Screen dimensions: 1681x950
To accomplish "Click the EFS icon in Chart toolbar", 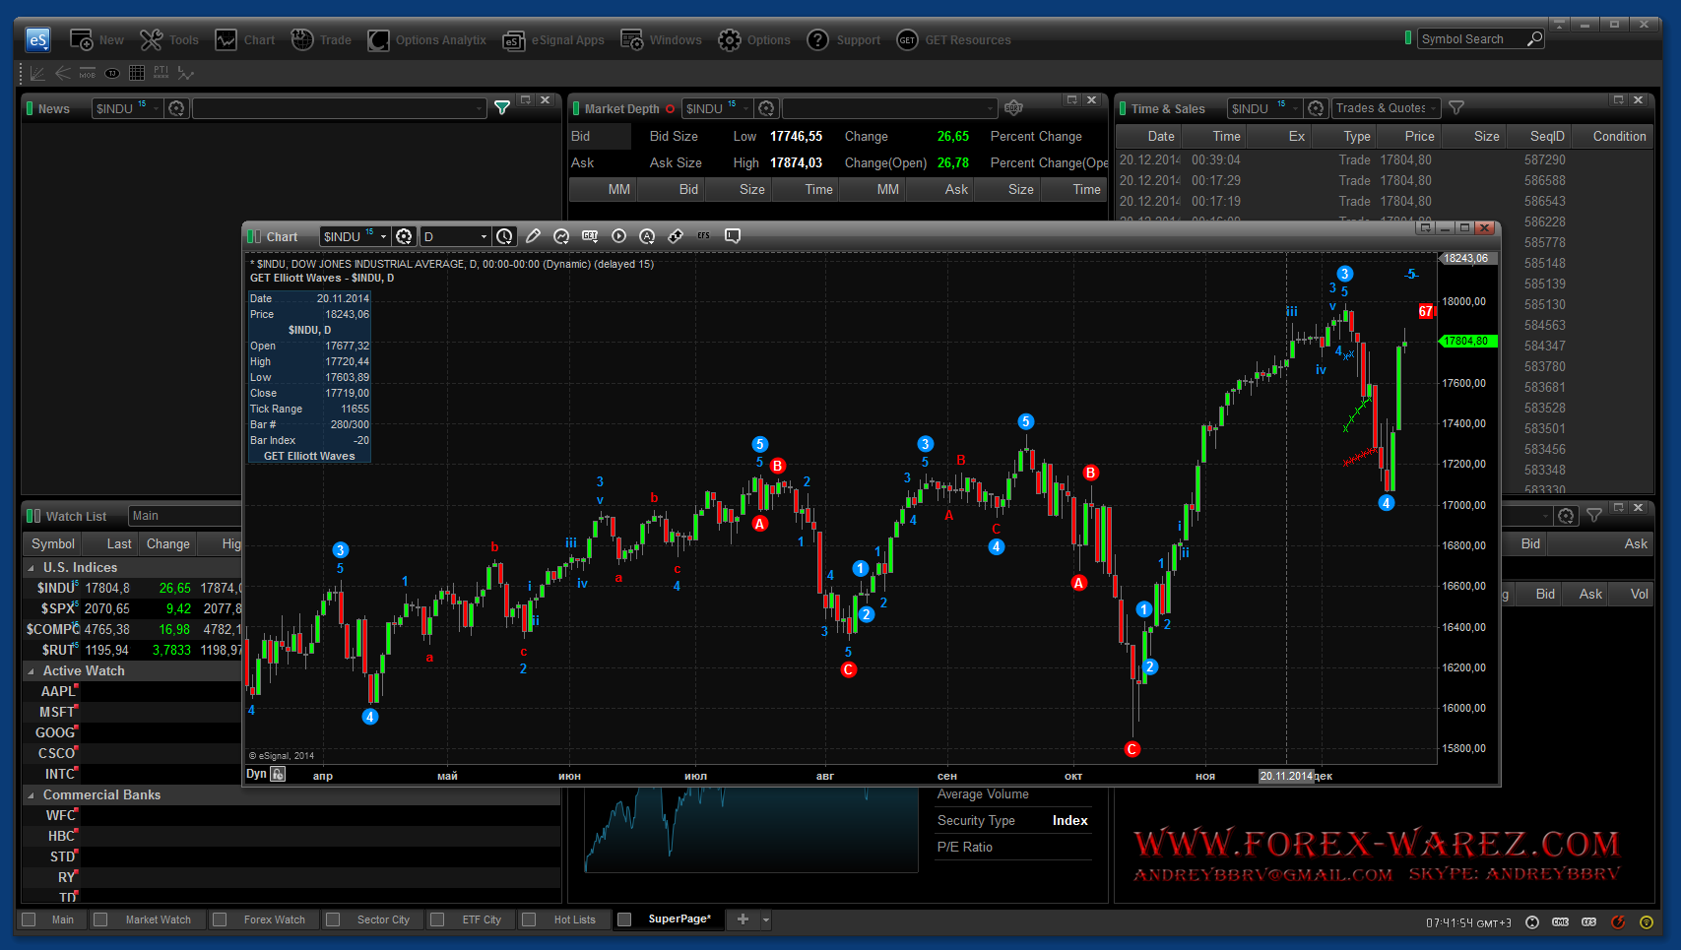I will coord(703,236).
